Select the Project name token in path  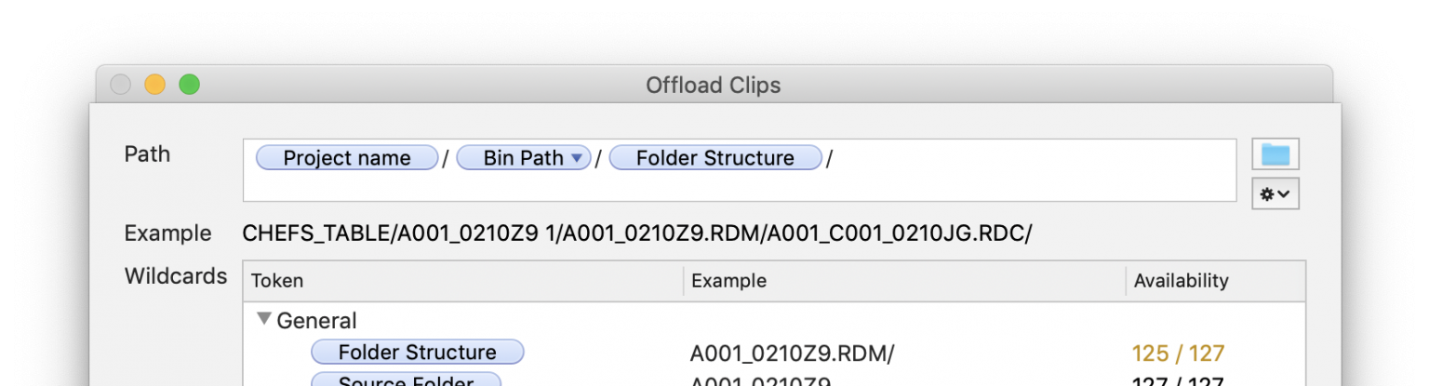(346, 158)
